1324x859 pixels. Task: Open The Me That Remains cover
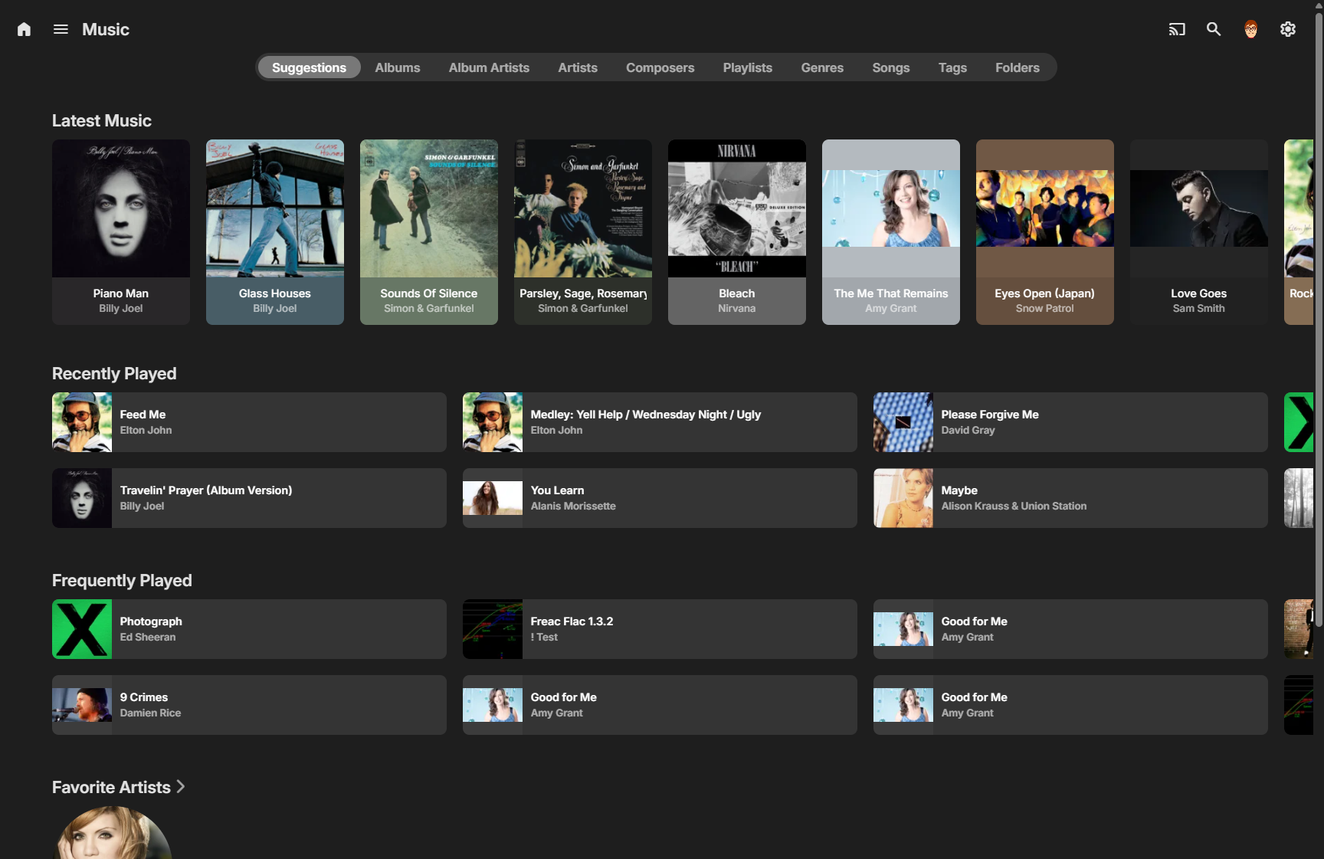click(x=891, y=208)
